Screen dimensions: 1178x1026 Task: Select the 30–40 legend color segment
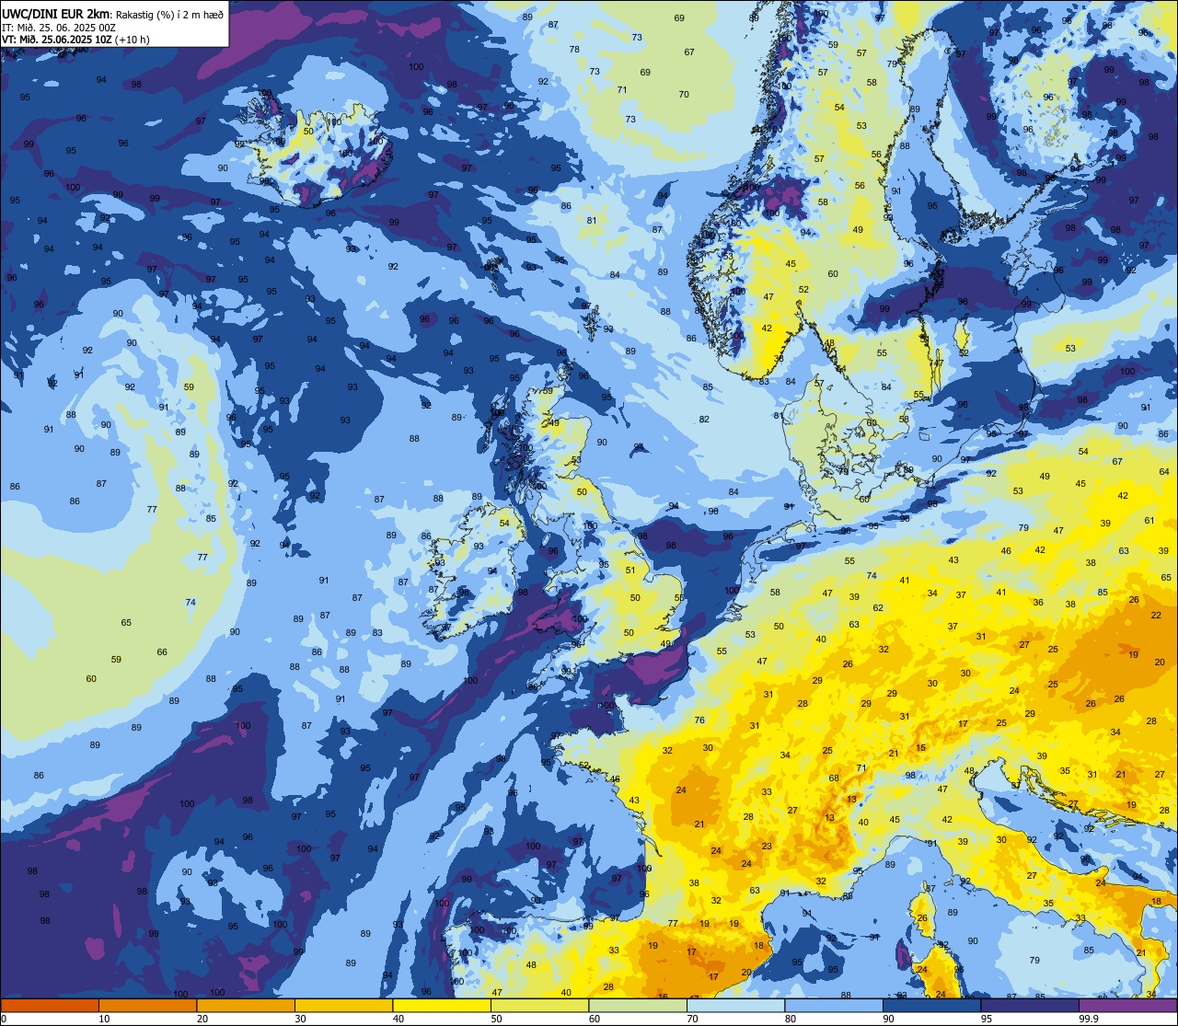coord(343,1005)
